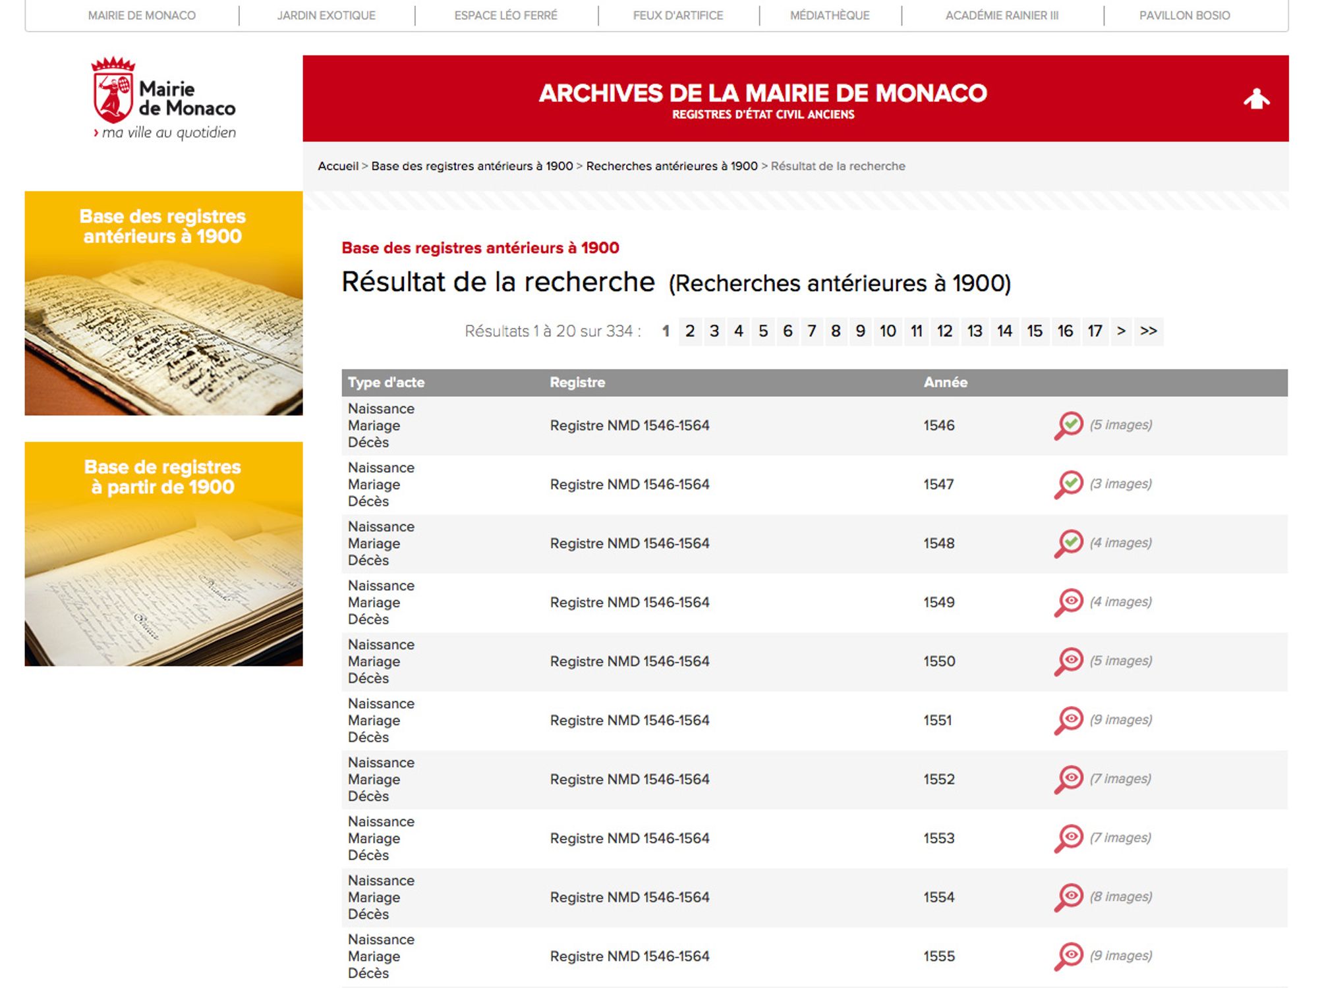The width and height of the screenshot is (1318, 988).
Task: Select Médiathèque in top navigation
Action: (x=830, y=15)
